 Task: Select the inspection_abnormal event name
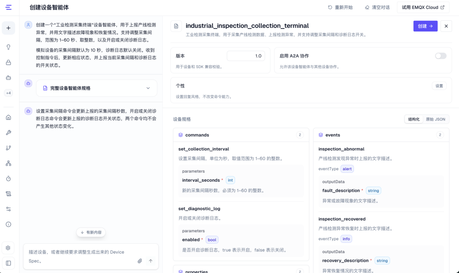click(x=341, y=149)
